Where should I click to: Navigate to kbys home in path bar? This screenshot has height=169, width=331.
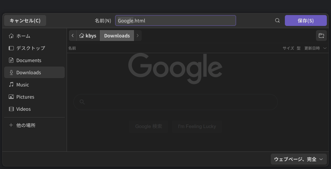pos(88,36)
